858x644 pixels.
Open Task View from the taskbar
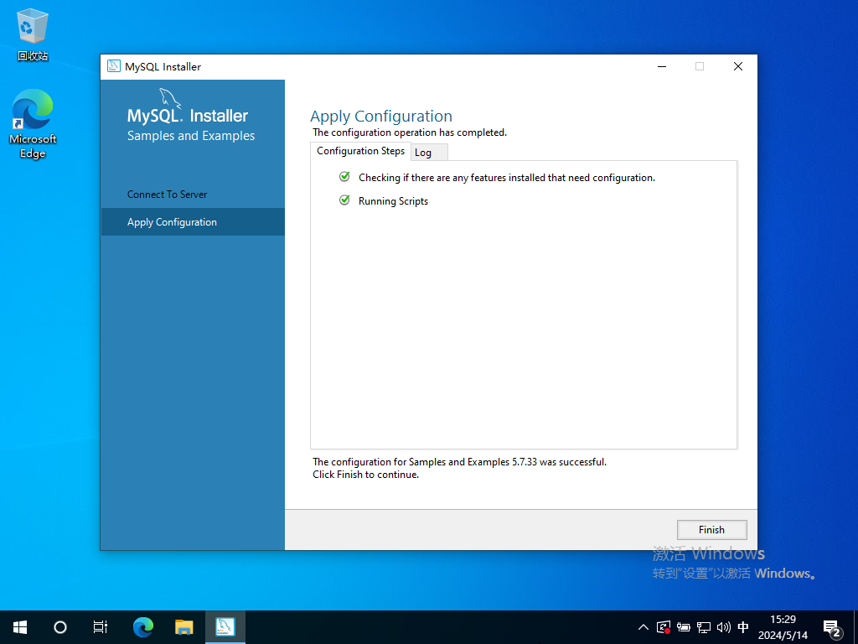click(101, 626)
